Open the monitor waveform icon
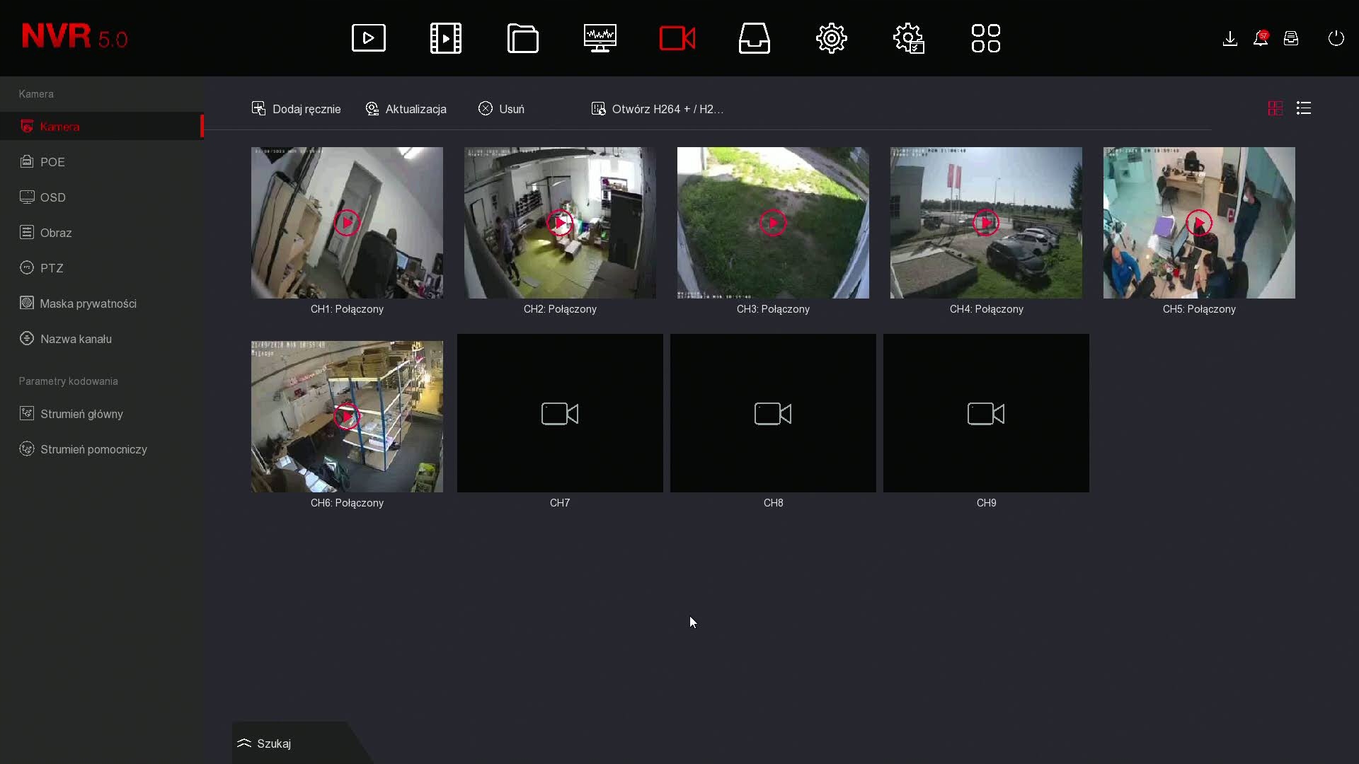The image size is (1359, 764). 600,38
